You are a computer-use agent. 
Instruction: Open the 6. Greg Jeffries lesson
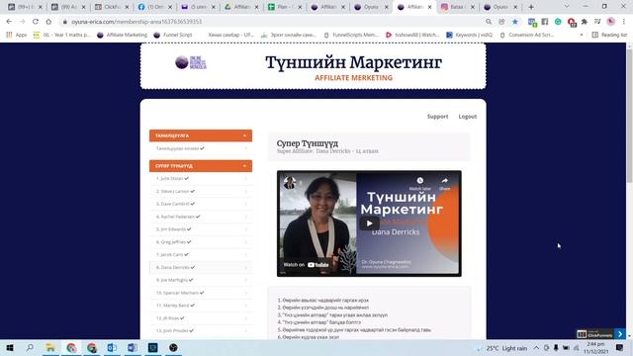[201, 242]
